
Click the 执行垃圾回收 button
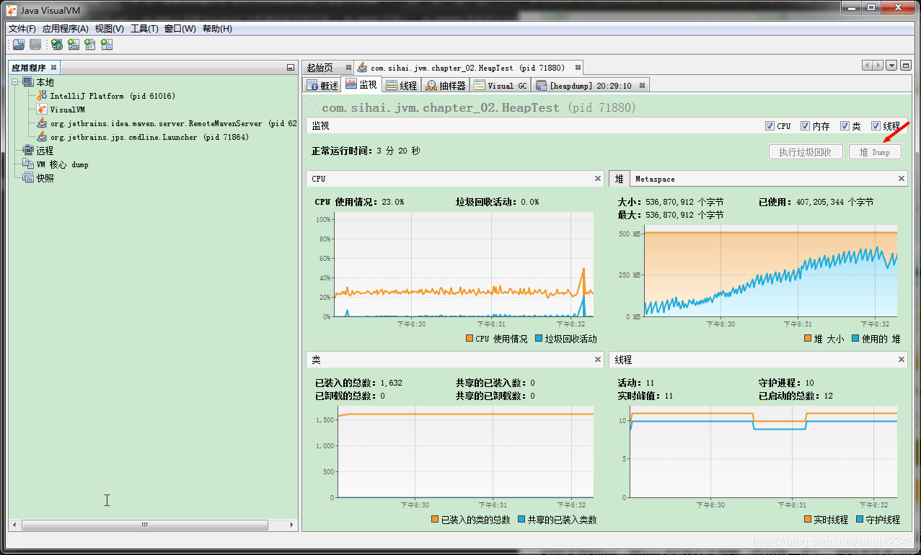click(x=806, y=152)
